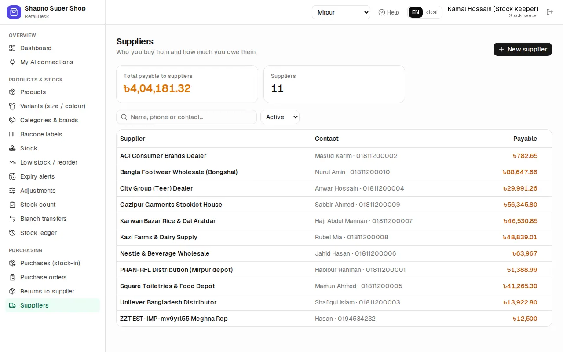563x352 pixels.
Task: Click the Branch transfers arrows icon
Action: tap(12, 219)
